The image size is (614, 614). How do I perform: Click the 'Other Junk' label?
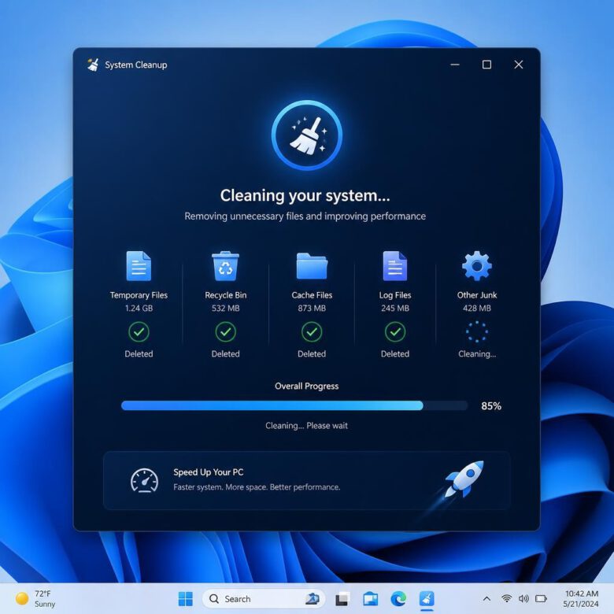point(476,295)
